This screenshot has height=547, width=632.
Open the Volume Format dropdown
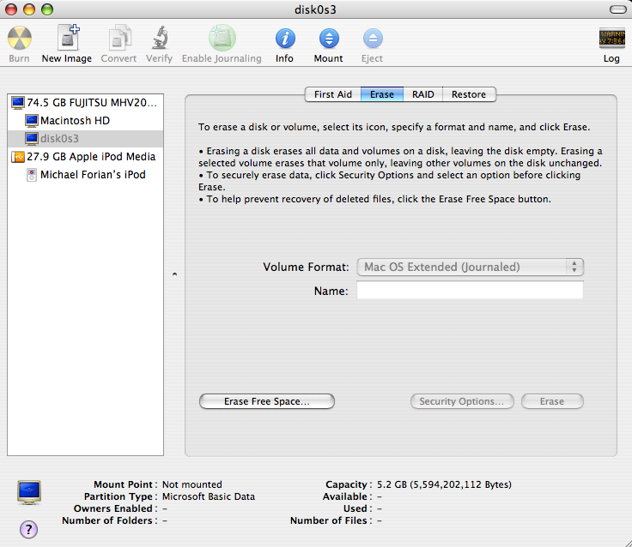pos(470,267)
